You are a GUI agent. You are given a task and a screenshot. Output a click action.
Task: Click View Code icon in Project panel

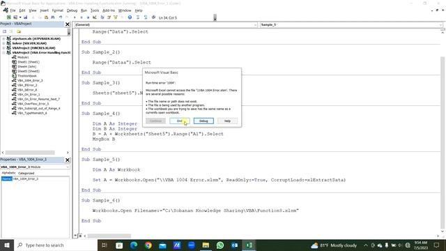[x=5, y=31]
